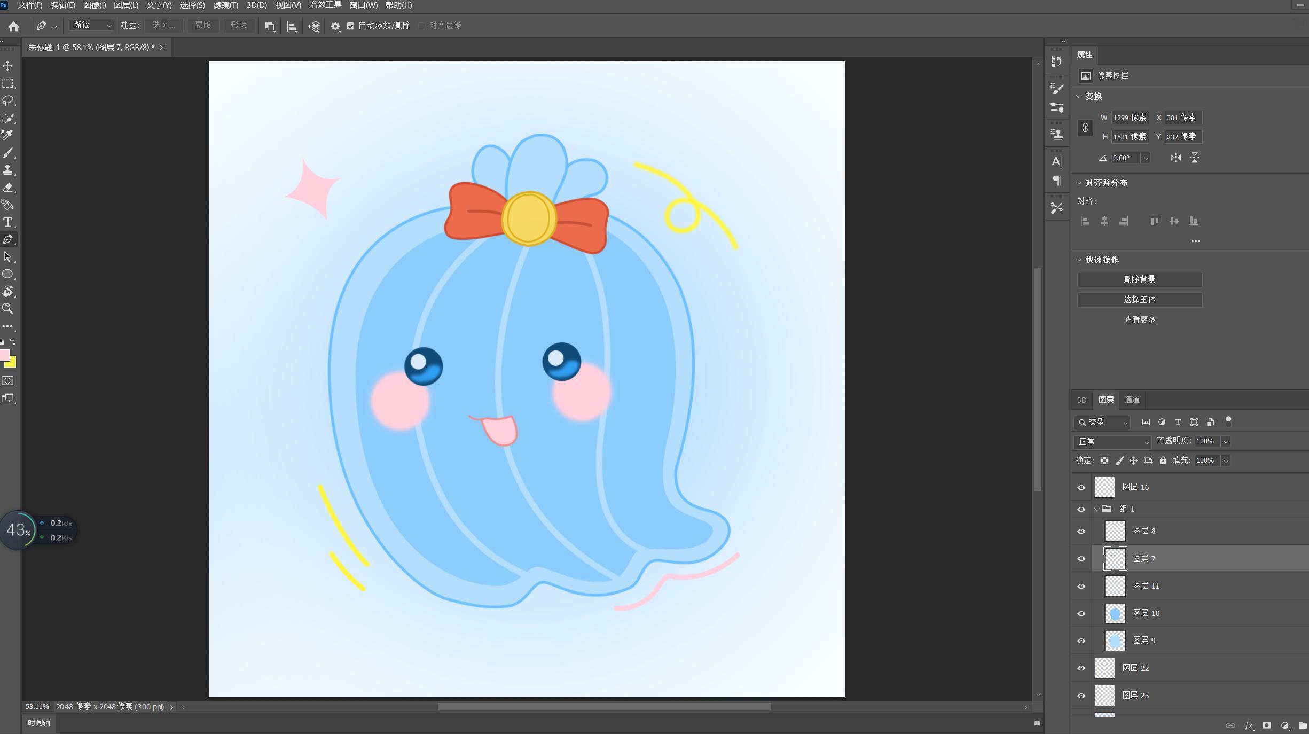The width and height of the screenshot is (1309, 734).
Task: Select the Clone Stamp tool
Action: 8,170
